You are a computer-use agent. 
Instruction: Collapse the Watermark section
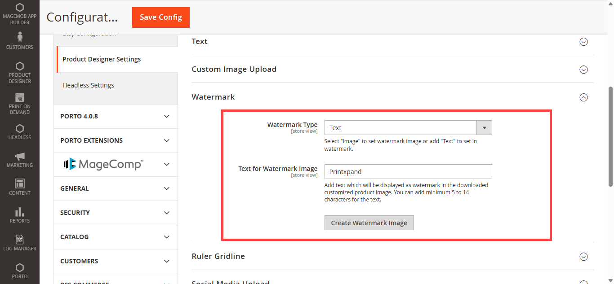pyautogui.click(x=583, y=97)
